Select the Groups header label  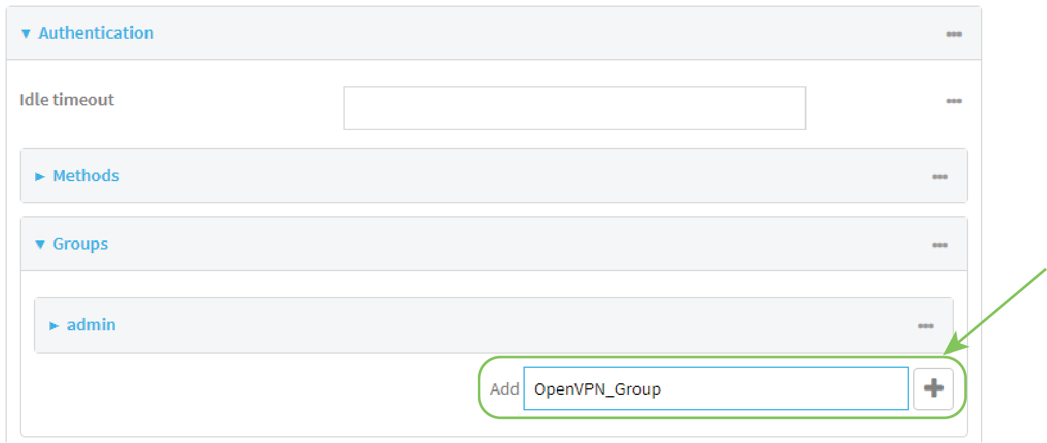[80, 244]
